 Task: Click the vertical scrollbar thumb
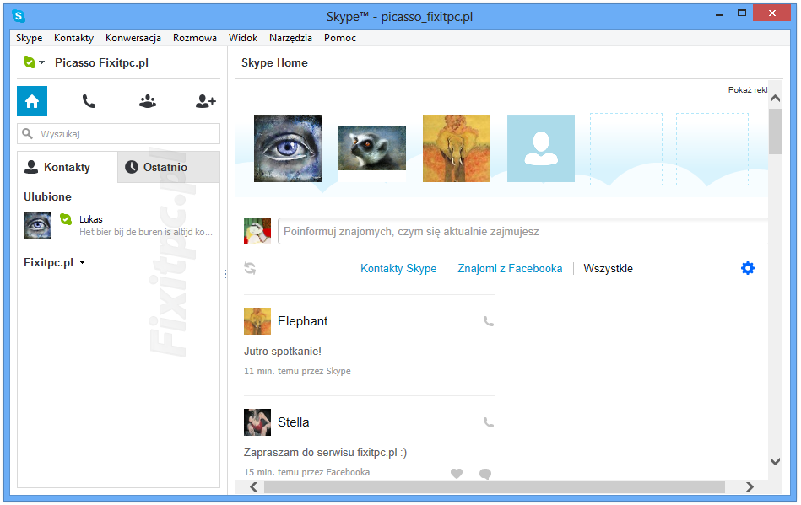(775, 131)
